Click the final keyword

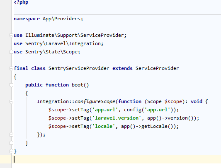(21, 68)
